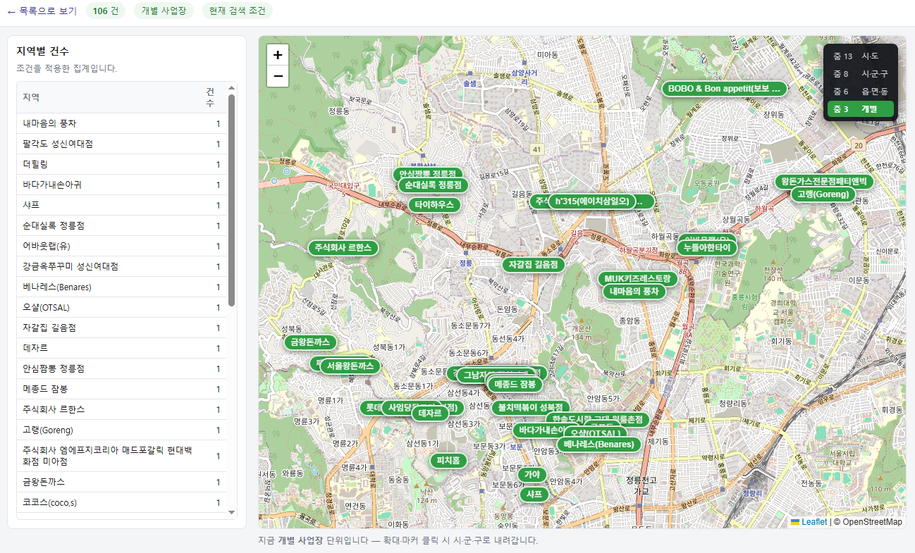
Task: Zoom in the map with plus button
Action: (278, 55)
